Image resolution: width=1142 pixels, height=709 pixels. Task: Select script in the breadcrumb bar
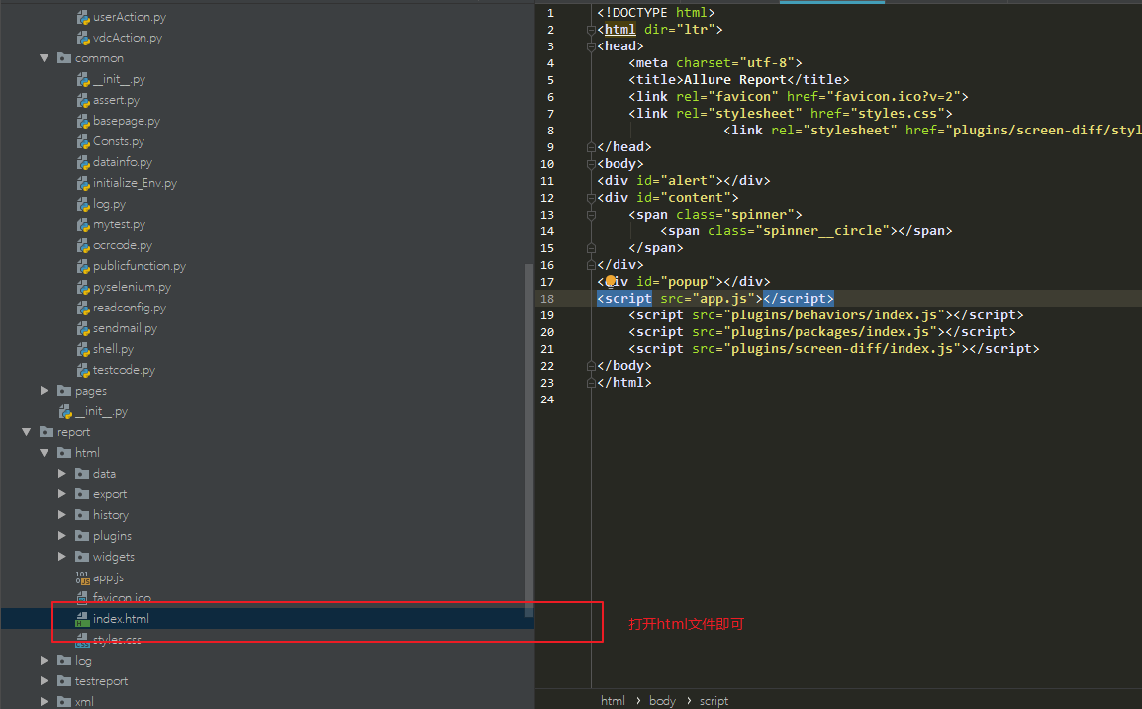(x=714, y=700)
